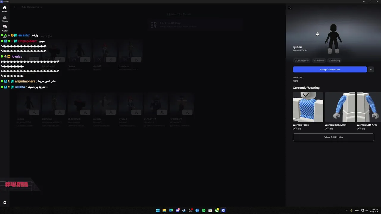Click the username @queen1000341
This screenshot has width=381, height=214.
coord(300,50)
